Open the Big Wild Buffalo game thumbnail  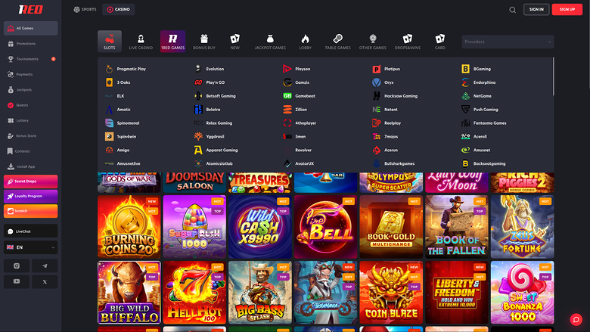click(x=129, y=293)
